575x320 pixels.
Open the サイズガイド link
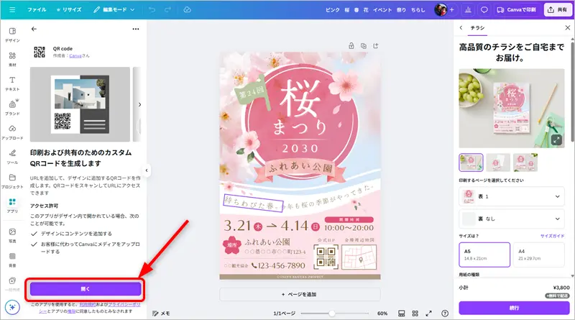(551, 236)
